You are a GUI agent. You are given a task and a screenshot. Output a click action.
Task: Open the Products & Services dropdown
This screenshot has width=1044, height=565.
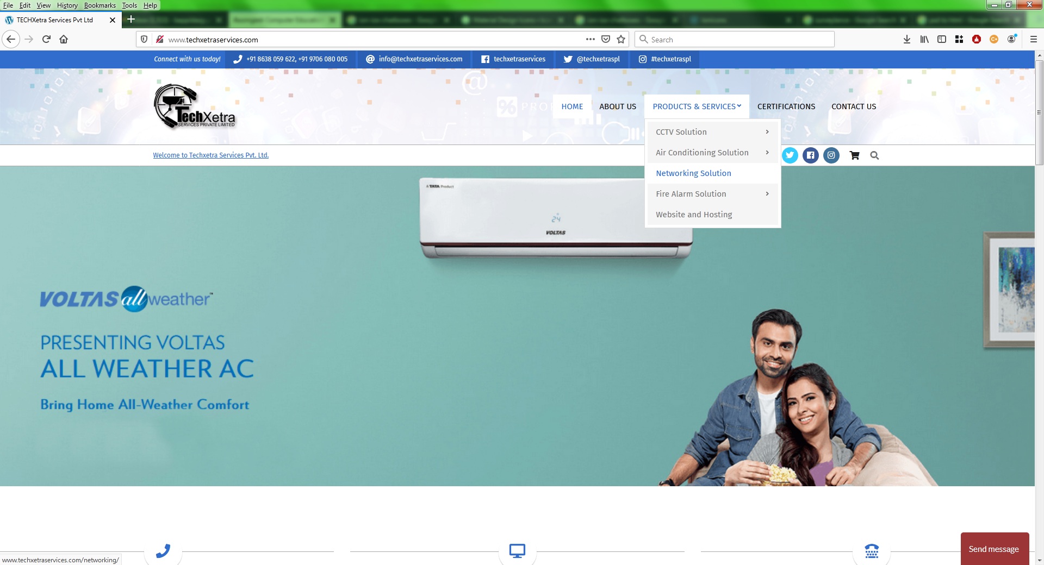(x=697, y=106)
